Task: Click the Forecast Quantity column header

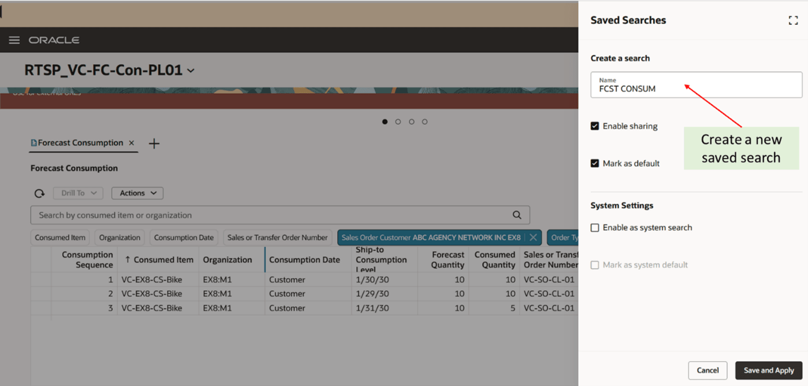Action: click(x=443, y=260)
